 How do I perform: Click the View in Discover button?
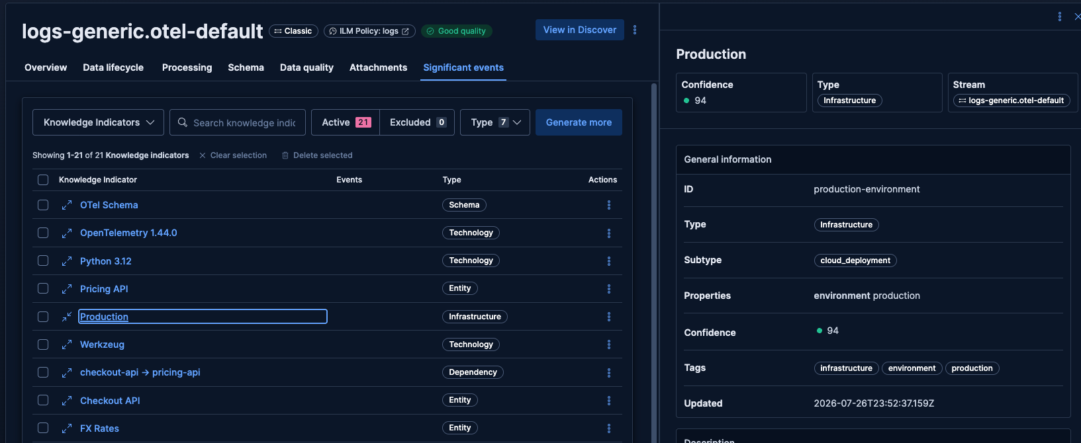point(580,30)
